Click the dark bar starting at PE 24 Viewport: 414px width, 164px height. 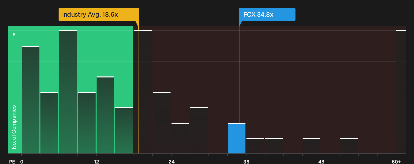[x=180, y=138]
